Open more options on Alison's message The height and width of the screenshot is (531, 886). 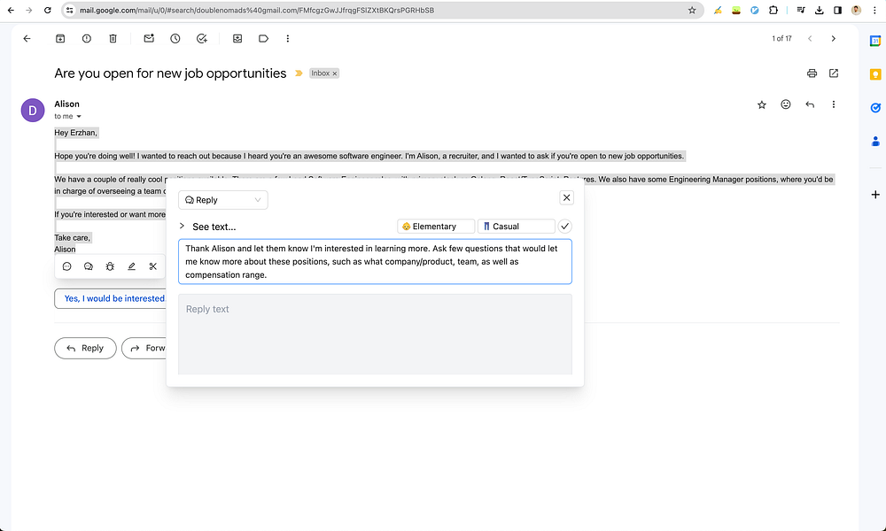(832, 104)
